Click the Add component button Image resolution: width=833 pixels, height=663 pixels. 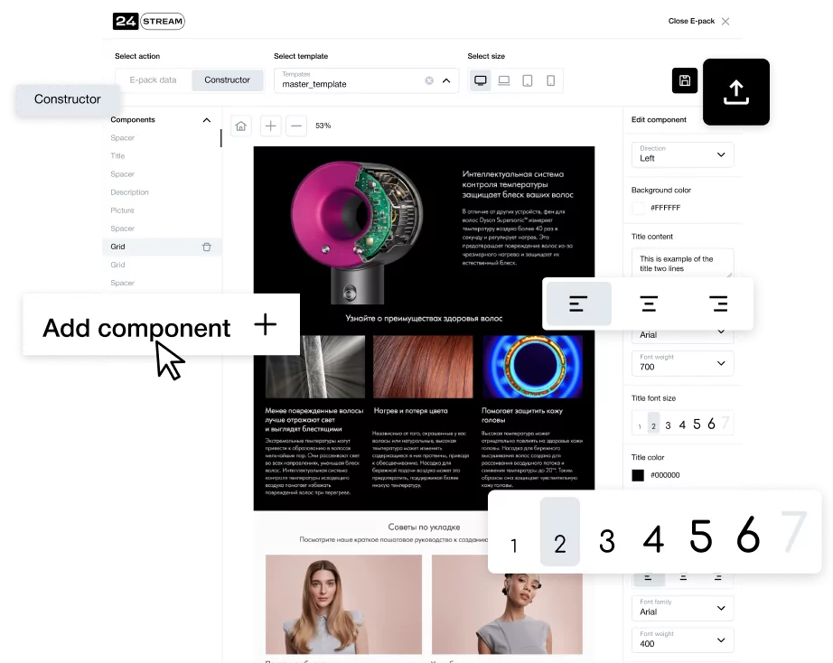tap(162, 324)
